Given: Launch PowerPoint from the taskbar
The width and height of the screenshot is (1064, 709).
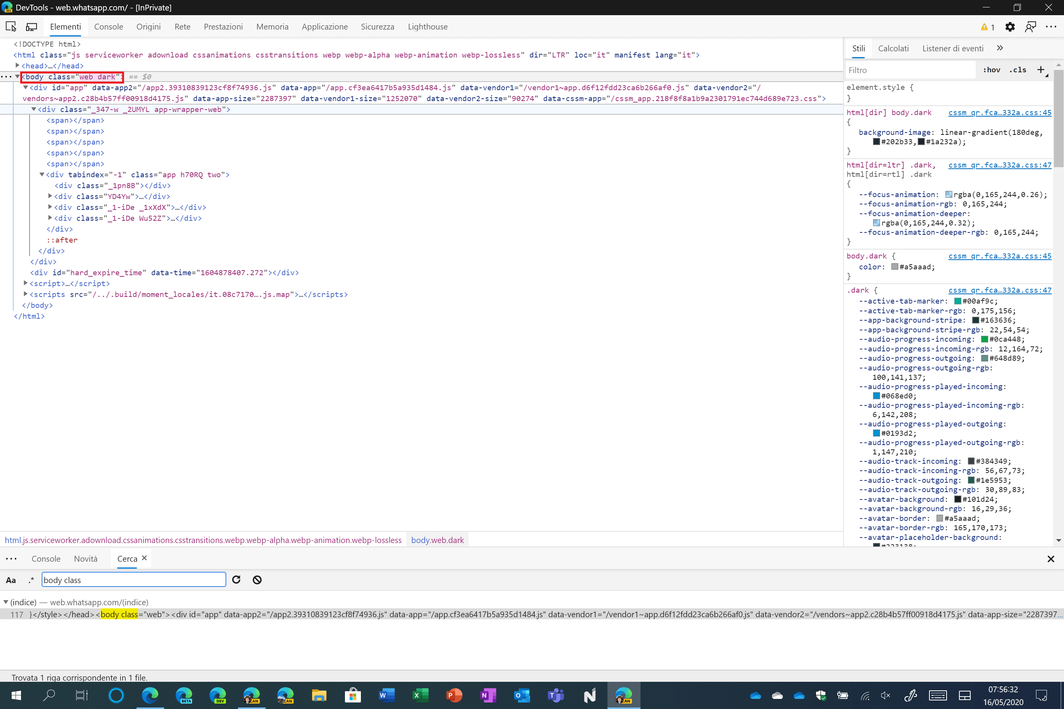Looking at the screenshot, I should point(454,695).
